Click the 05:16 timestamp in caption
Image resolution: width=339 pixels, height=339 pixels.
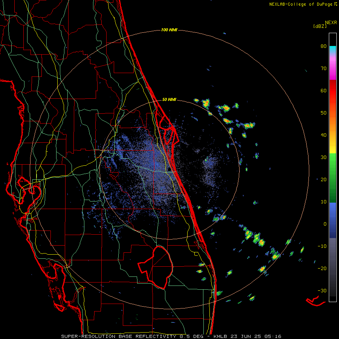(x=273, y=336)
